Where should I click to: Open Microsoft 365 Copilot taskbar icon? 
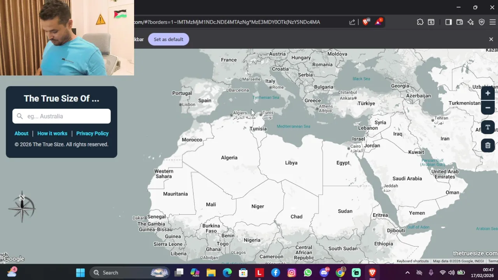coord(195,273)
